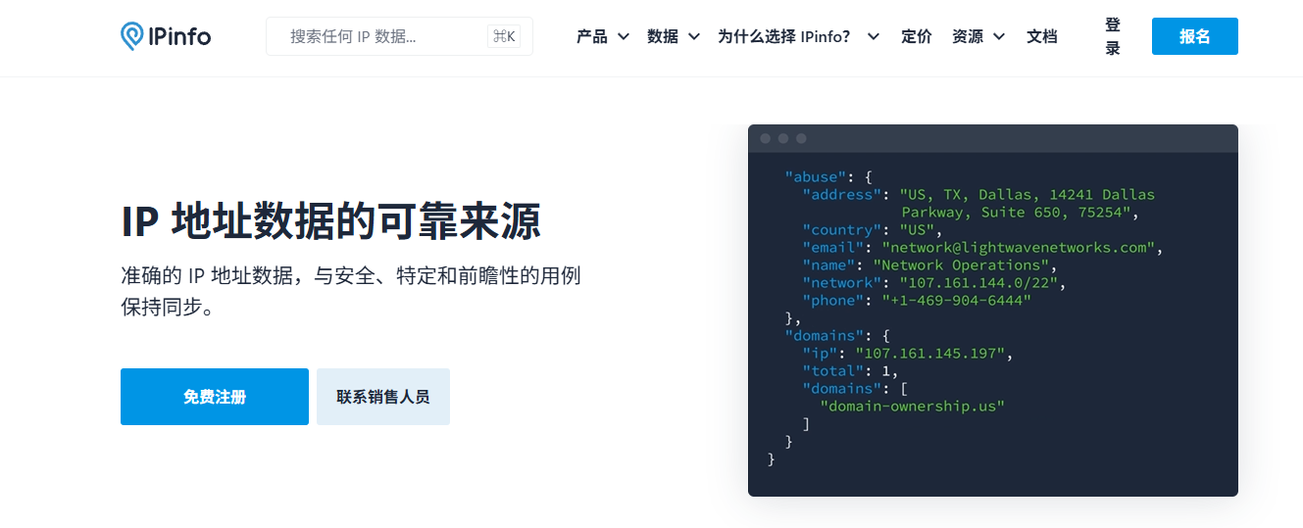The image size is (1303, 528).
Task: Click the "country" key in the JSON
Action: [x=842, y=230]
